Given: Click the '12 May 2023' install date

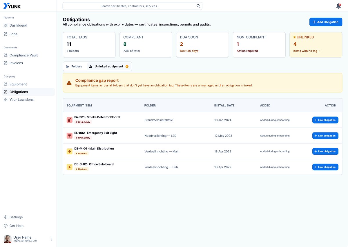Looking at the screenshot, I should pos(223,136).
